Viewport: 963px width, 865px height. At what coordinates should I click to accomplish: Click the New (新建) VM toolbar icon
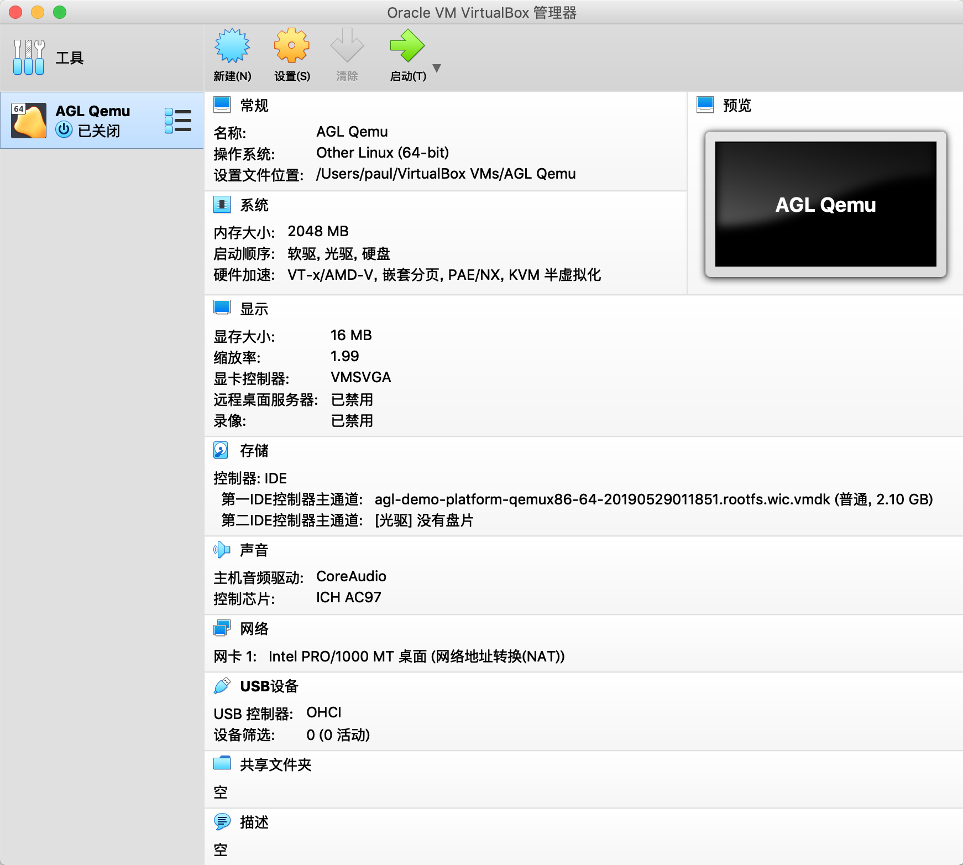pyautogui.click(x=232, y=45)
